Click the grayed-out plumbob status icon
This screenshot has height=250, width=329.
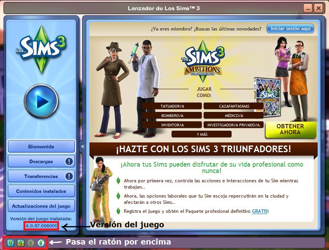point(31,243)
